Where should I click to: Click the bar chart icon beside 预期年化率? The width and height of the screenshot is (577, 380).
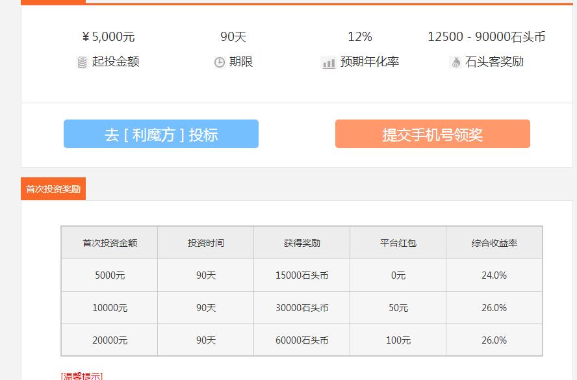[329, 62]
